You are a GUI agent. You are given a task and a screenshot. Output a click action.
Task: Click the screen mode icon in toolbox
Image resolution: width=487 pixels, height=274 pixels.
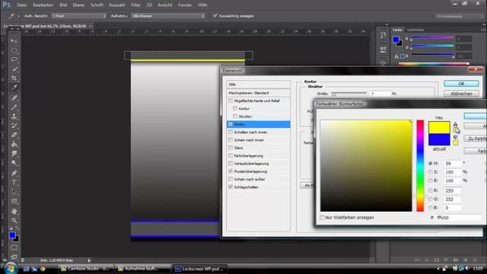coord(14,256)
